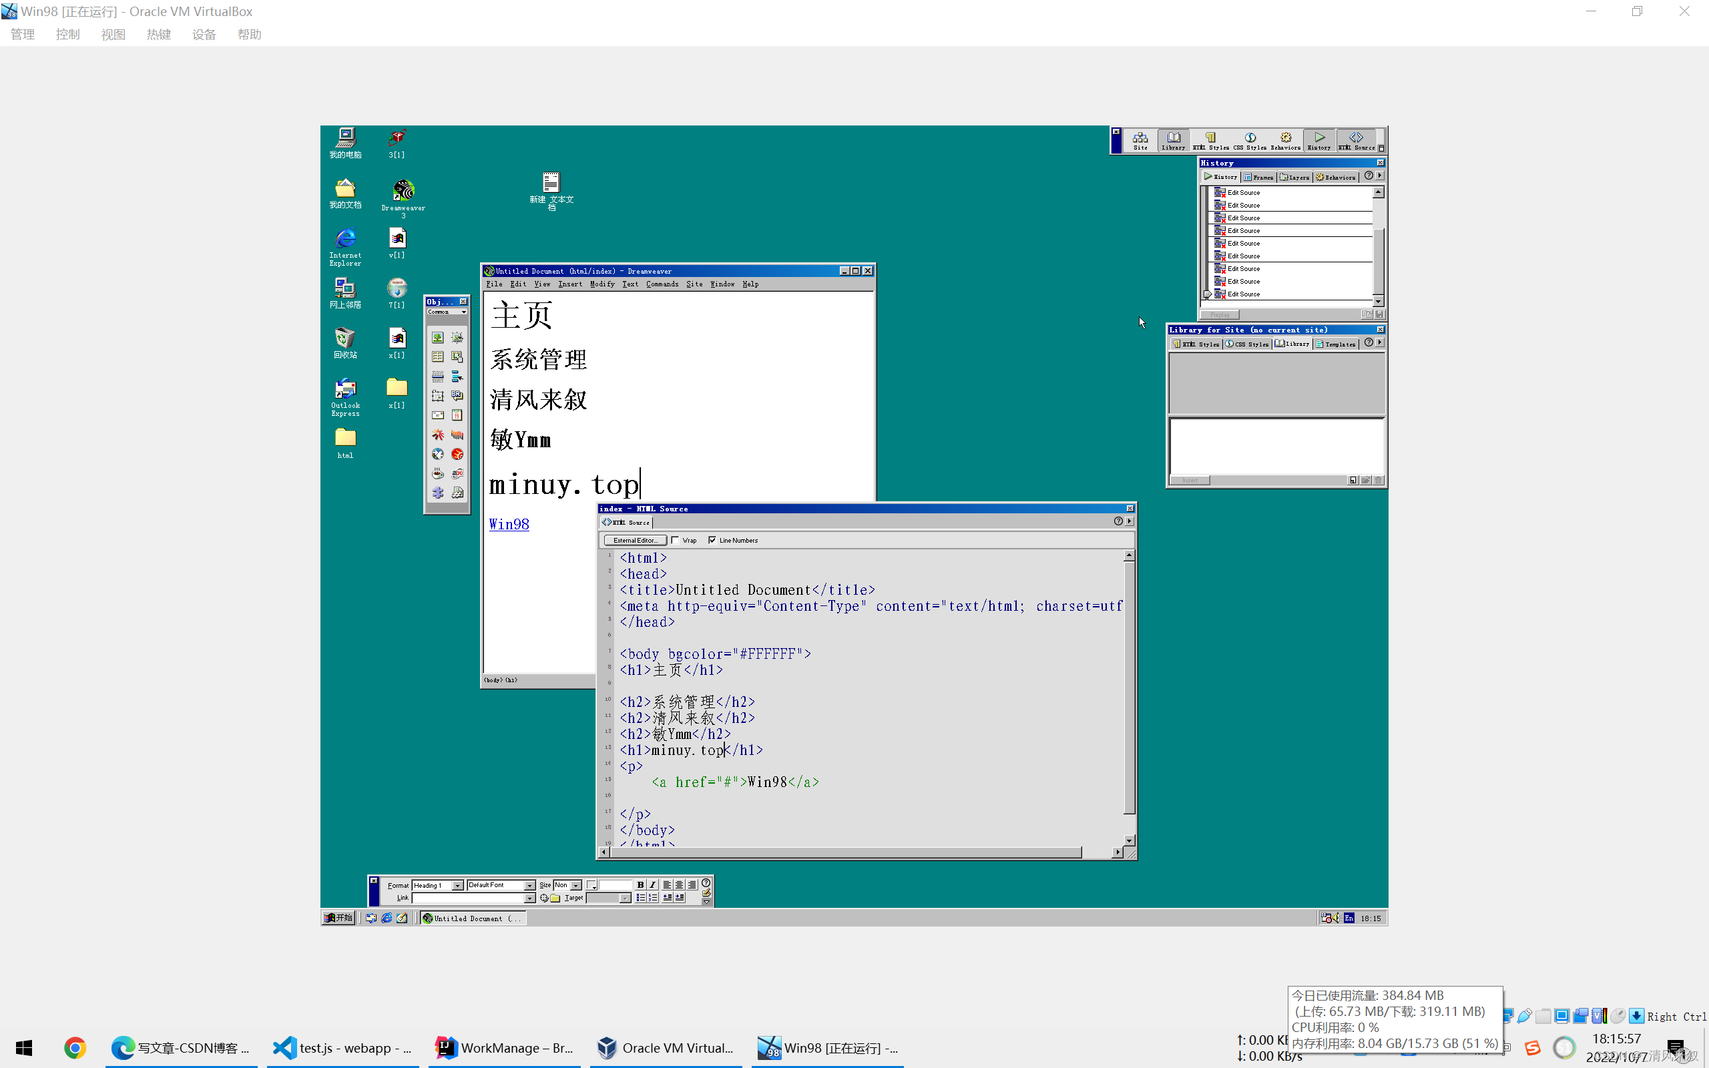Viewport: 1709px width, 1068px height.
Task: Insert Server-Side Include from the Objects palette
Action: (x=457, y=493)
